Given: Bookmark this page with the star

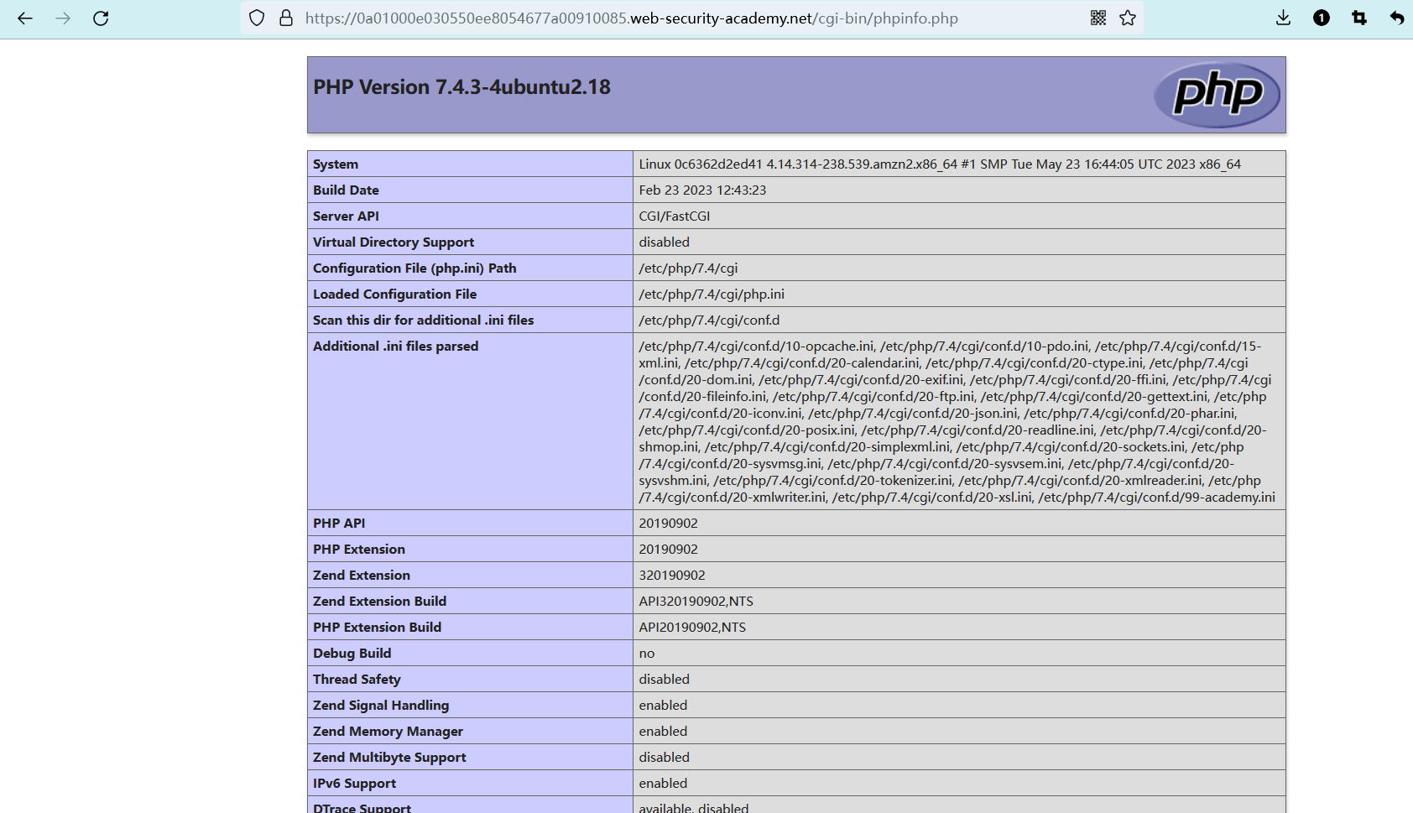Looking at the screenshot, I should 1128,18.
